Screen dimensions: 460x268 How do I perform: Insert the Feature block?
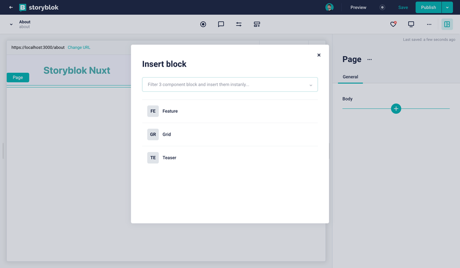[229, 111]
